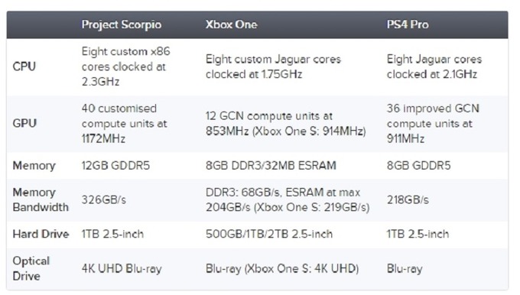Click the 326GB/s bandwidth cell

[x=104, y=200]
